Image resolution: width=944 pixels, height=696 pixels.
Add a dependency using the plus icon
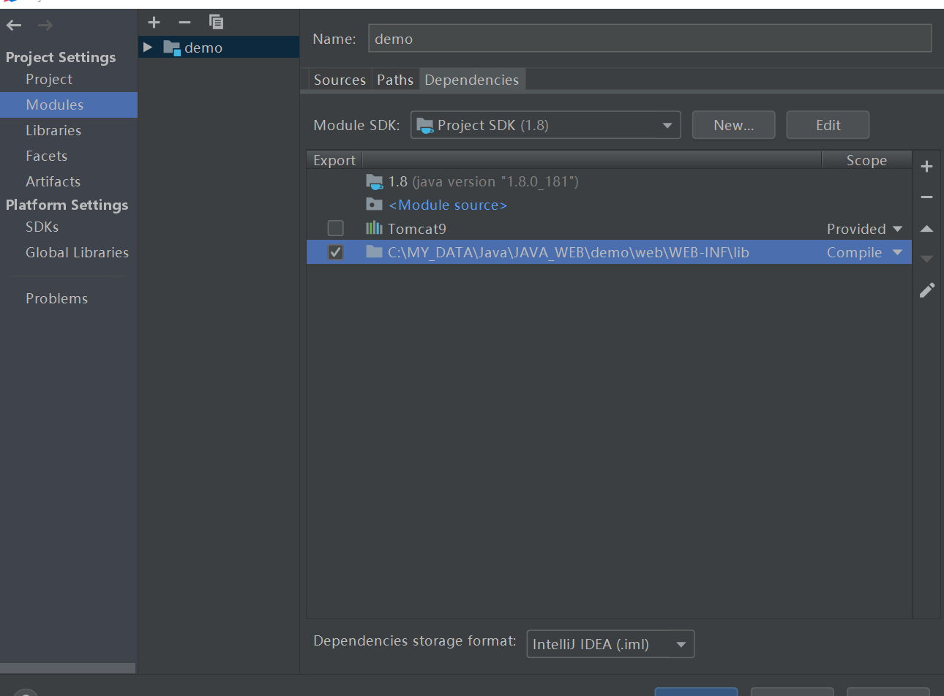point(926,166)
